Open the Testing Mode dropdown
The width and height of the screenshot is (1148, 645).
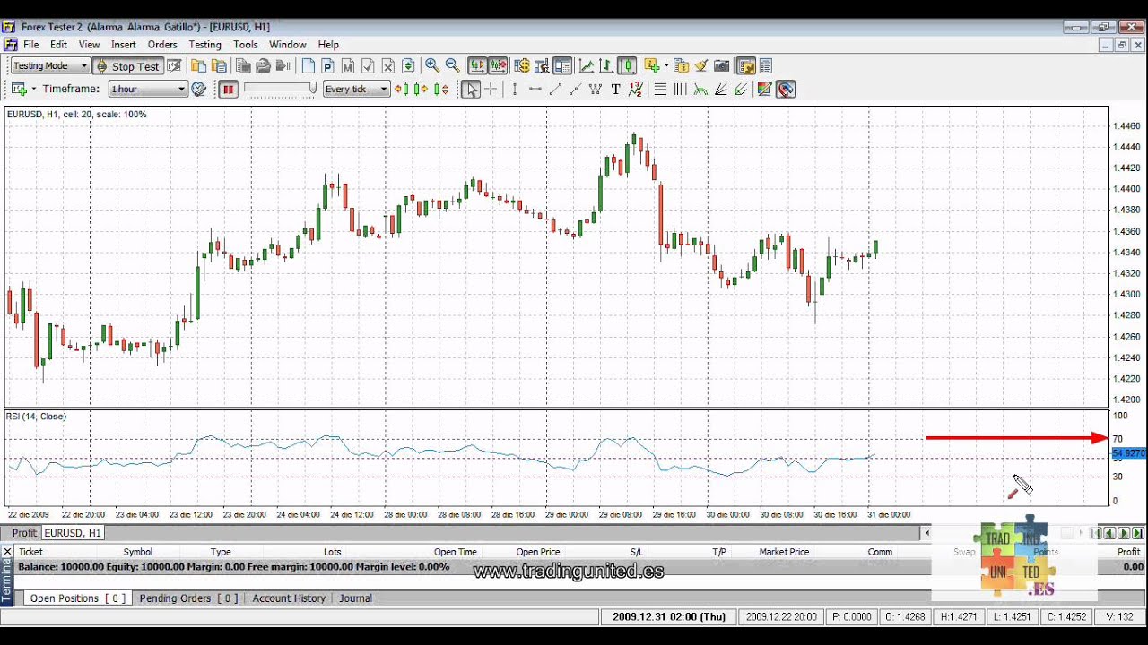[x=50, y=65]
